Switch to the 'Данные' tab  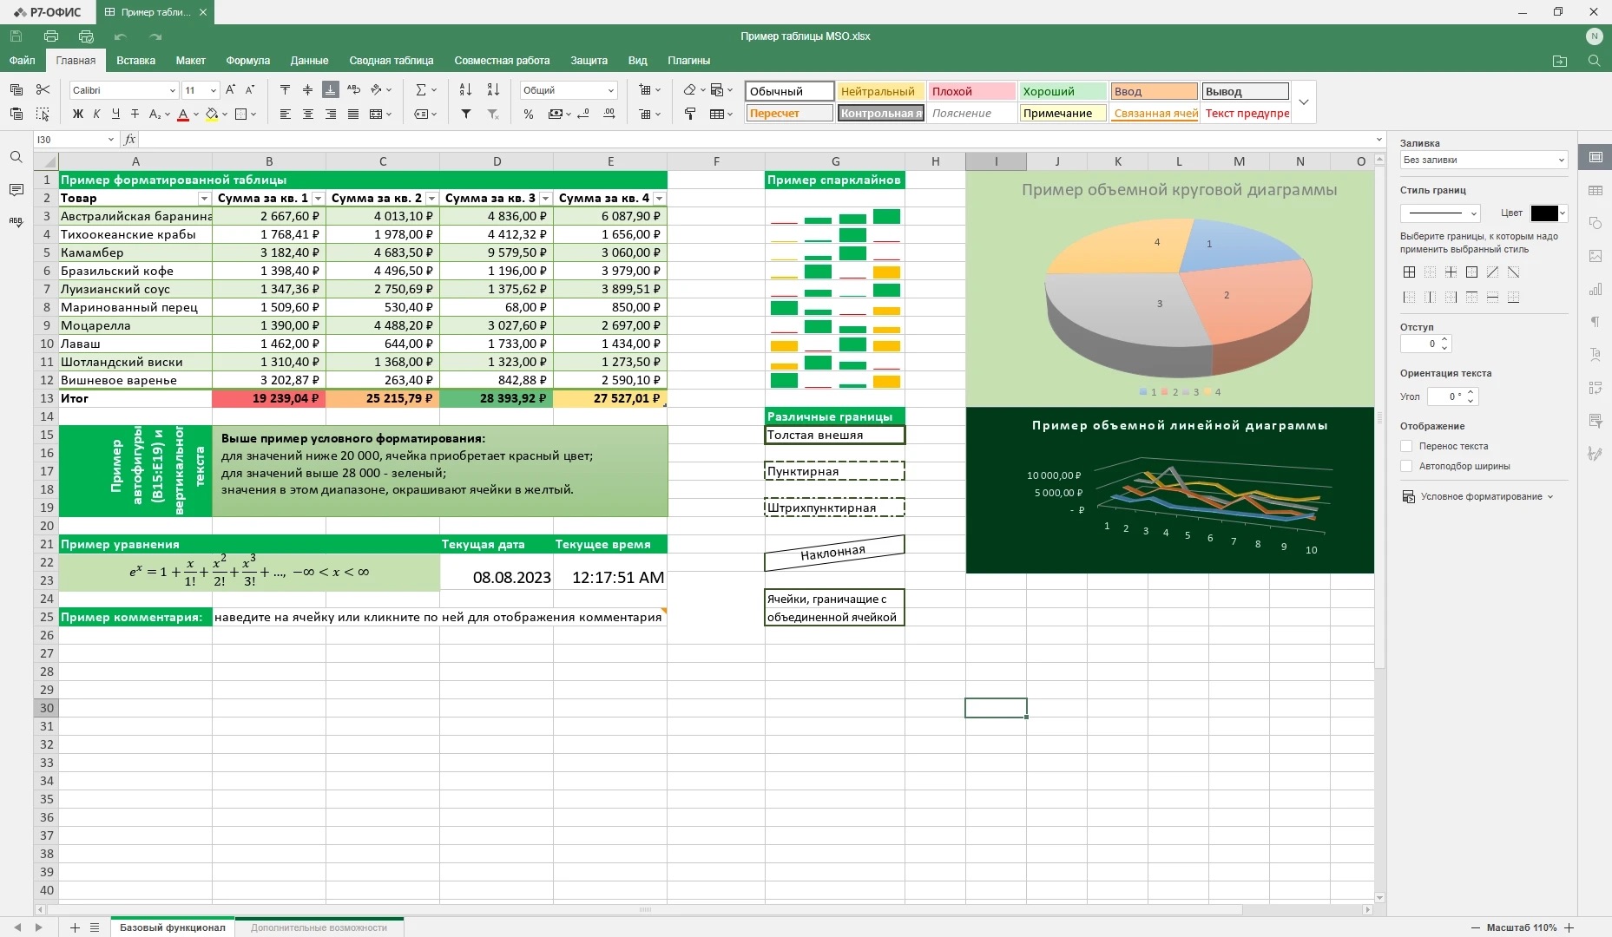tap(309, 61)
